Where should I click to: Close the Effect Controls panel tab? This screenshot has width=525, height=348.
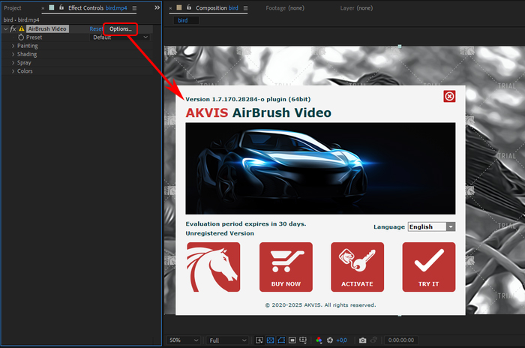point(43,8)
